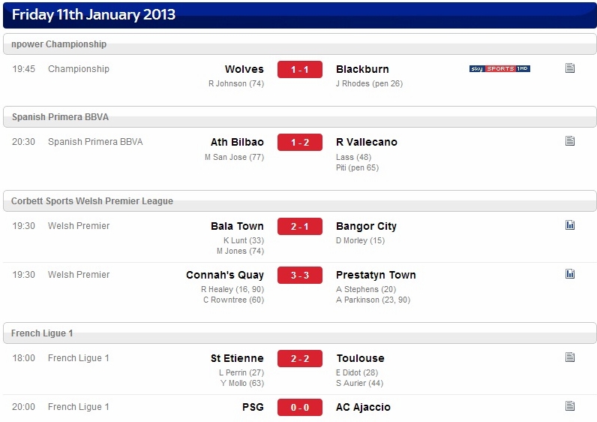Select the Spanish Primera BBVA section header
This screenshot has height=422, width=597.
pos(300,117)
